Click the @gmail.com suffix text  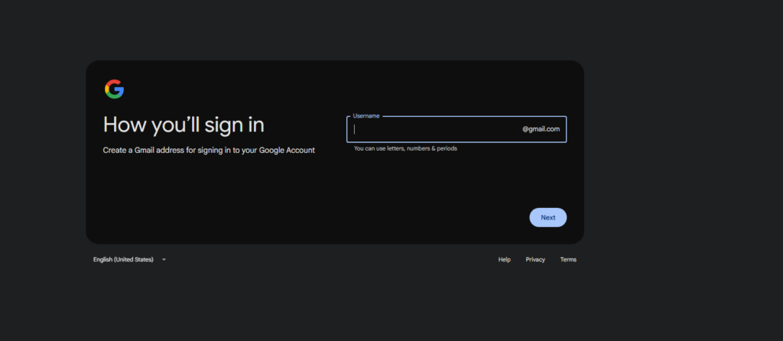click(x=541, y=129)
